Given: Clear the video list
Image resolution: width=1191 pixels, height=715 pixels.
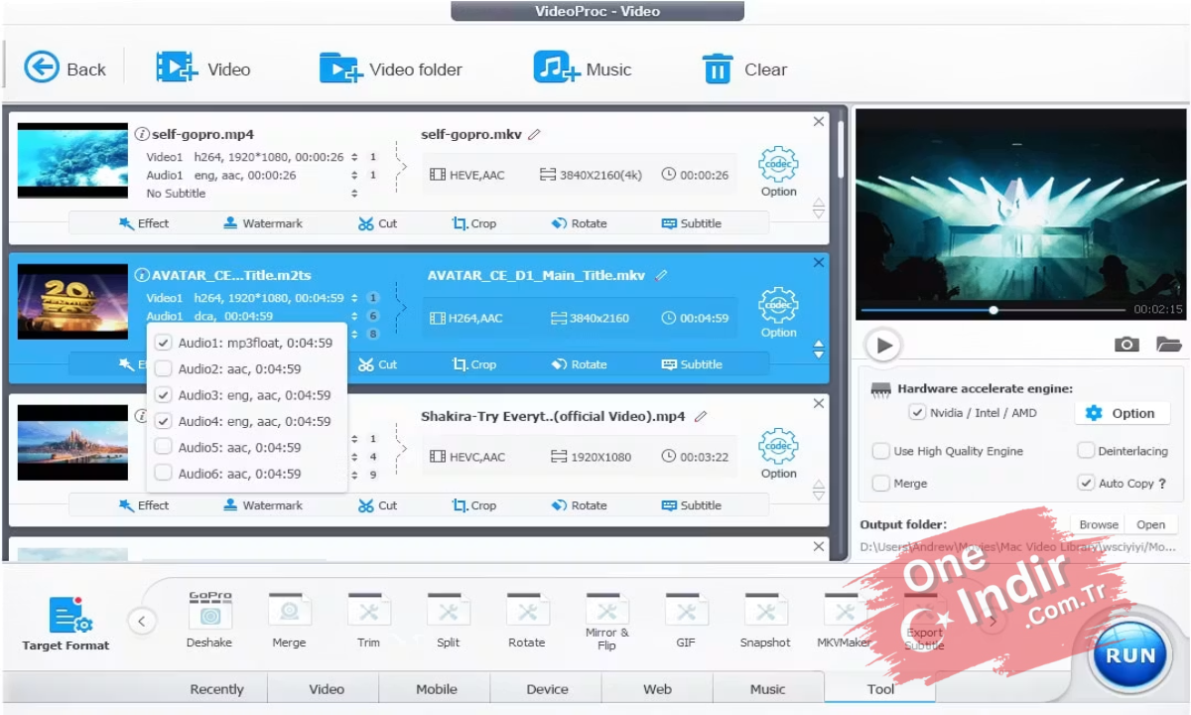Looking at the screenshot, I should coord(744,69).
